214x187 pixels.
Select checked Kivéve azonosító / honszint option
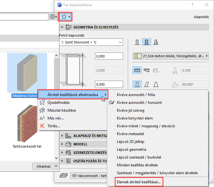pos(158,103)
